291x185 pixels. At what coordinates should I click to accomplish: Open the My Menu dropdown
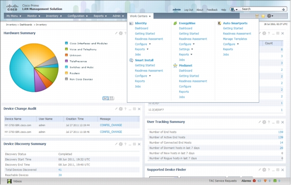pos(14,16)
